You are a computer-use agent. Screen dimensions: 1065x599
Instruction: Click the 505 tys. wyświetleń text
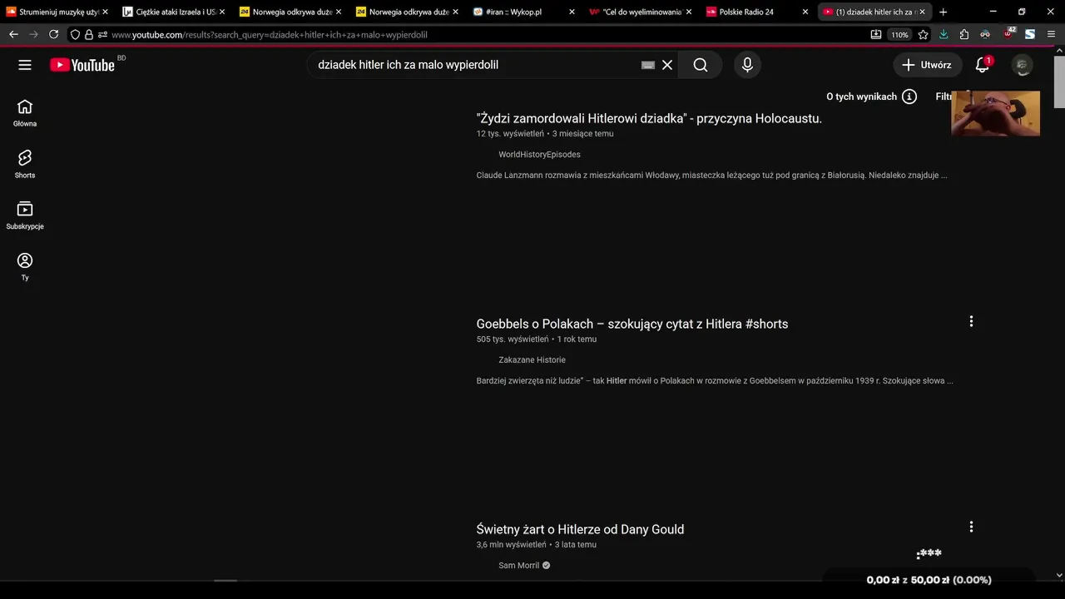click(513, 339)
